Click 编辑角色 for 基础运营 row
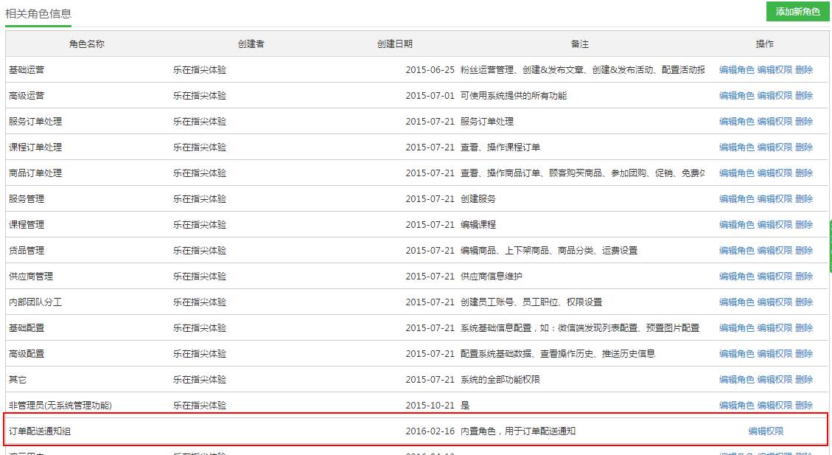The width and height of the screenshot is (832, 455). click(736, 70)
